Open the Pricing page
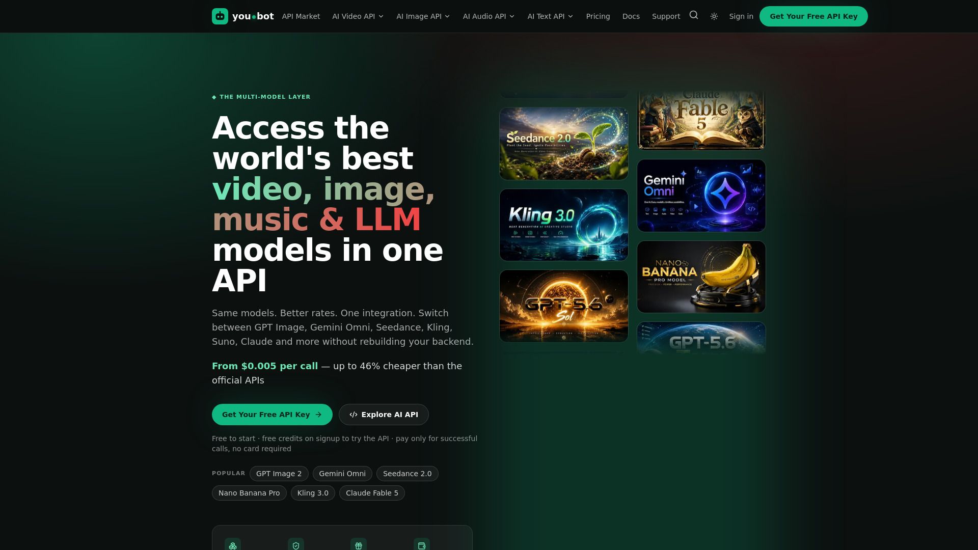 pos(598,16)
